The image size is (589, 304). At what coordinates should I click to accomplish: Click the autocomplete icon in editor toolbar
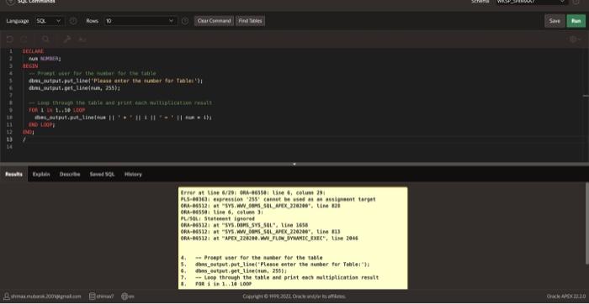pos(82,39)
